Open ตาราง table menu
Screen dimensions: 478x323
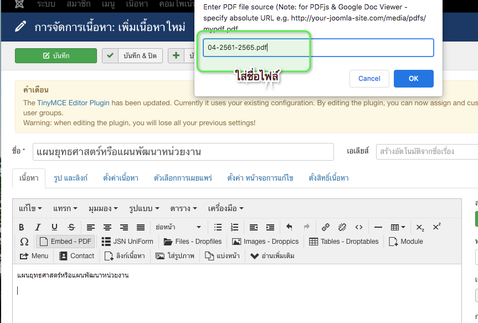coord(183,209)
